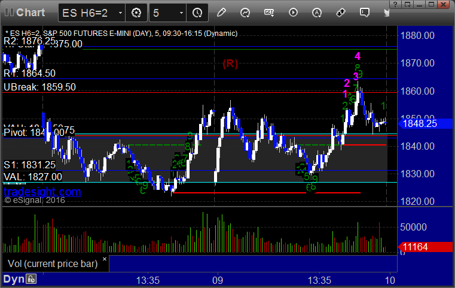The height and width of the screenshot is (288, 455).
Task: Click the Vol (current price bar) label
Action: click(x=53, y=263)
